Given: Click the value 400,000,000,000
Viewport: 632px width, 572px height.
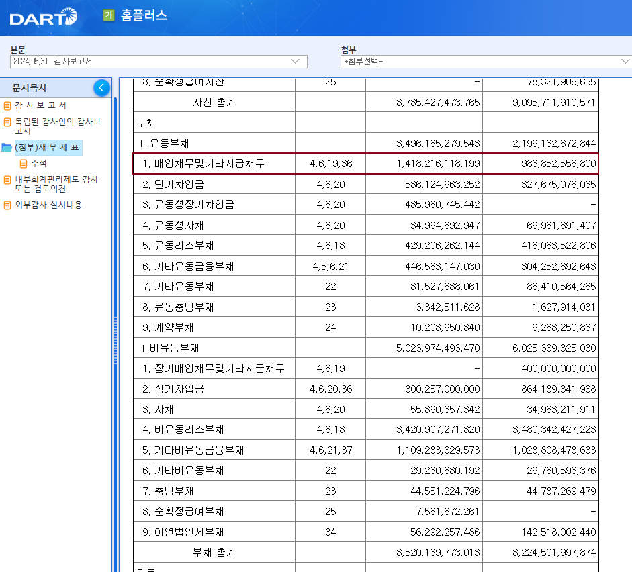Looking at the screenshot, I should [x=559, y=368].
